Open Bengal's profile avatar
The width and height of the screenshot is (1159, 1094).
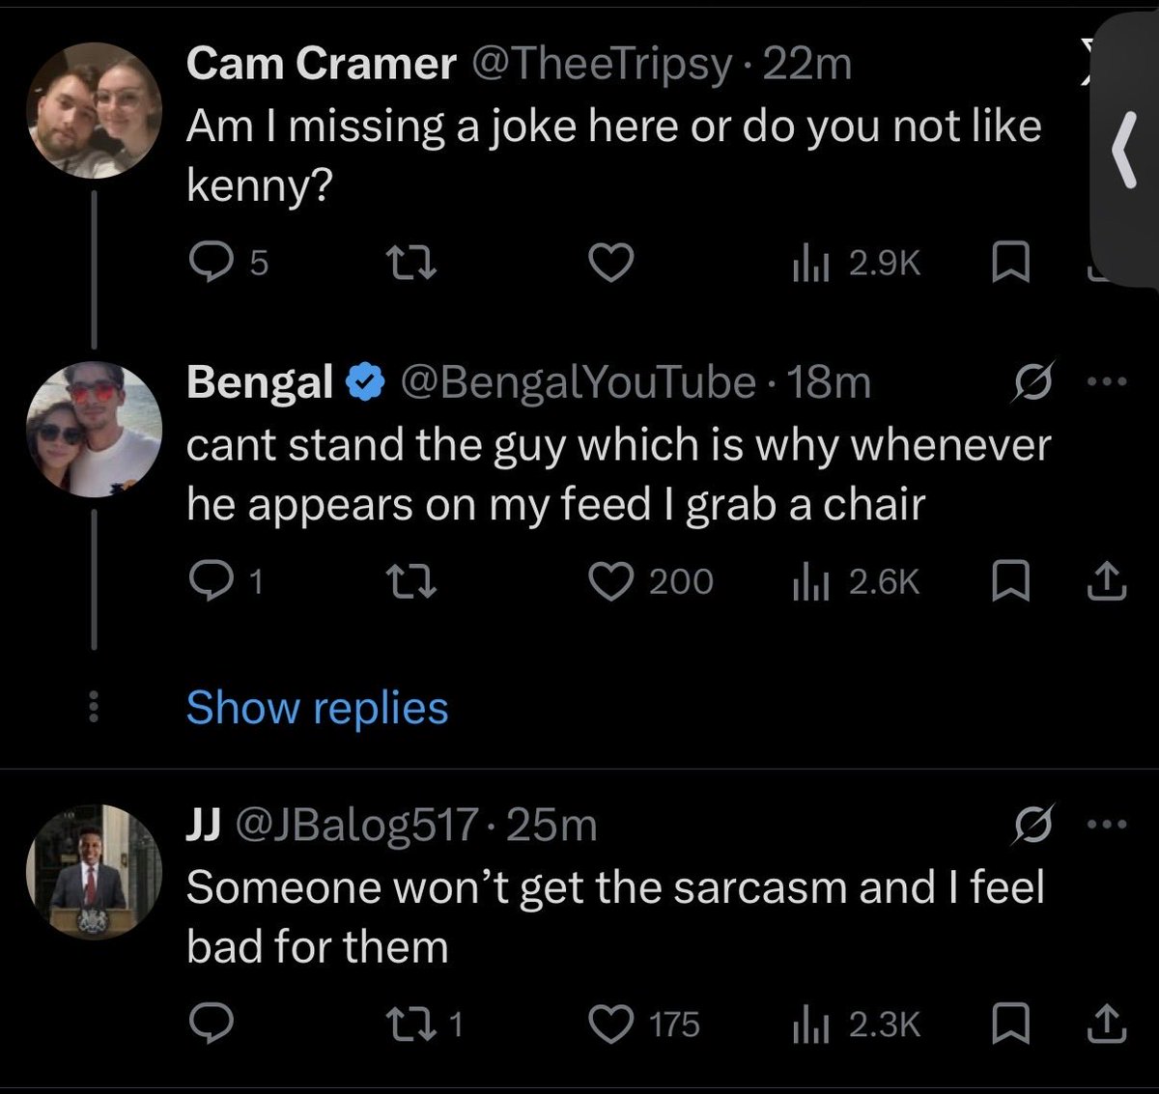coord(94,430)
